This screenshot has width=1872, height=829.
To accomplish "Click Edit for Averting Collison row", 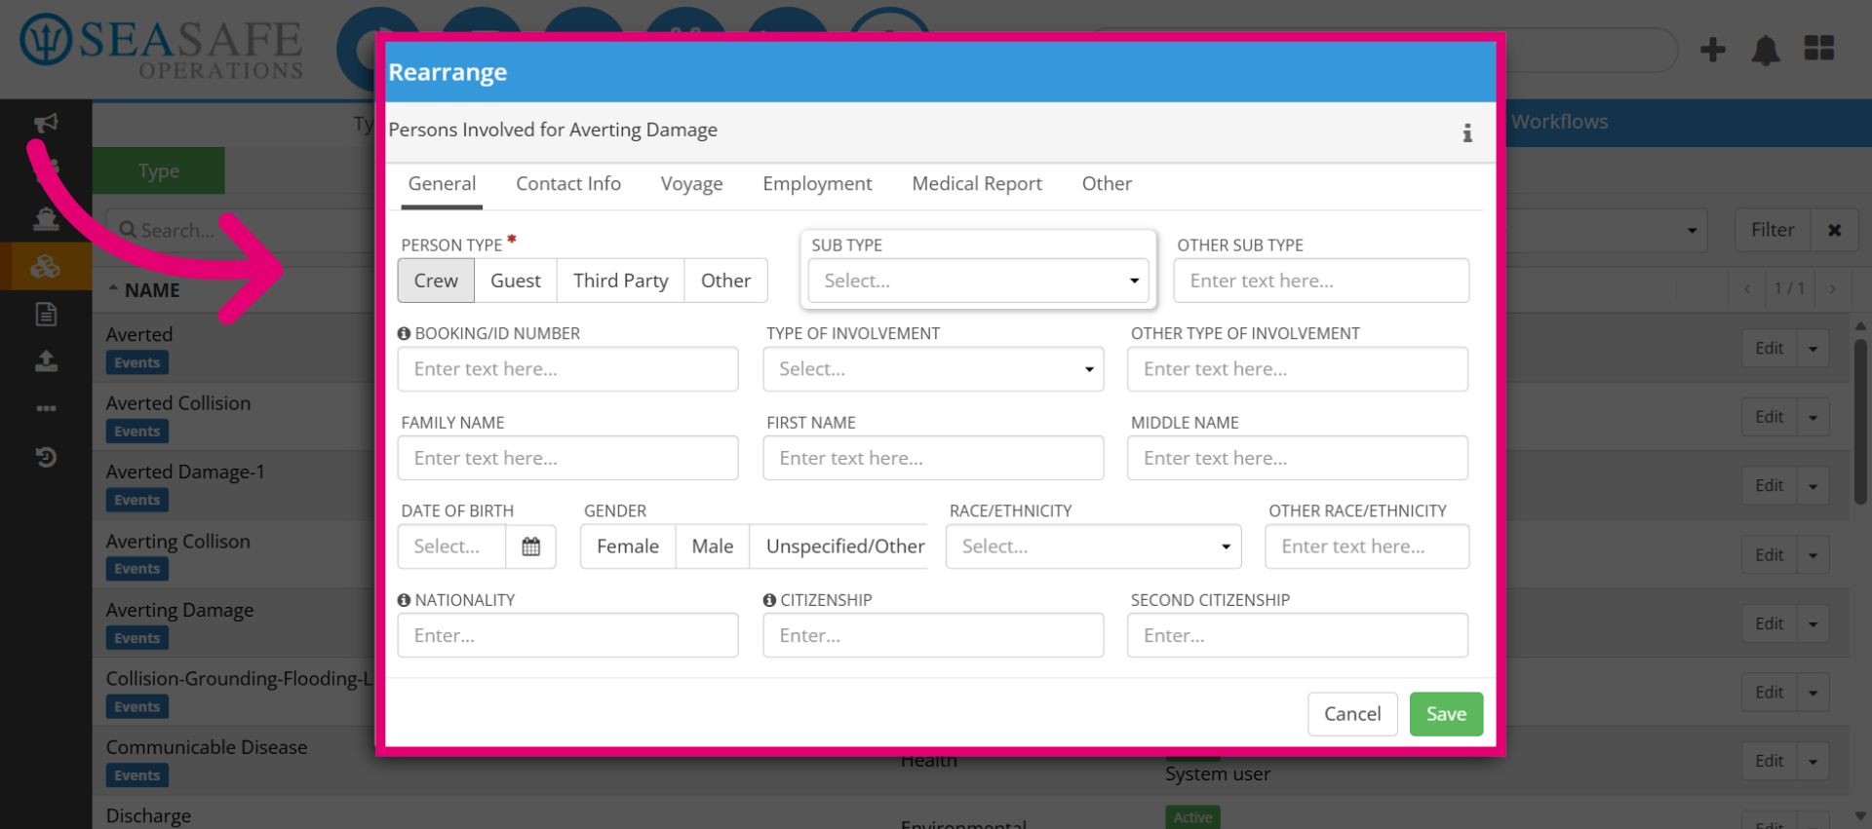I will (x=1769, y=554).
